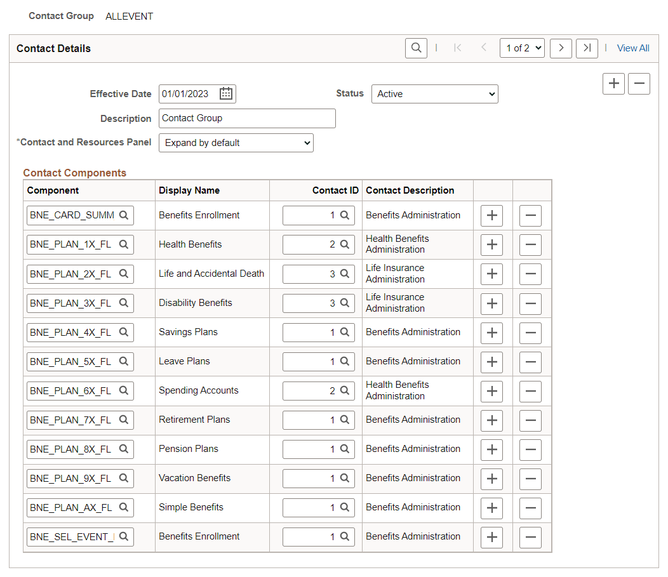Click the View All link
The width and height of the screenshot is (668, 577).
[x=633, y=48]
